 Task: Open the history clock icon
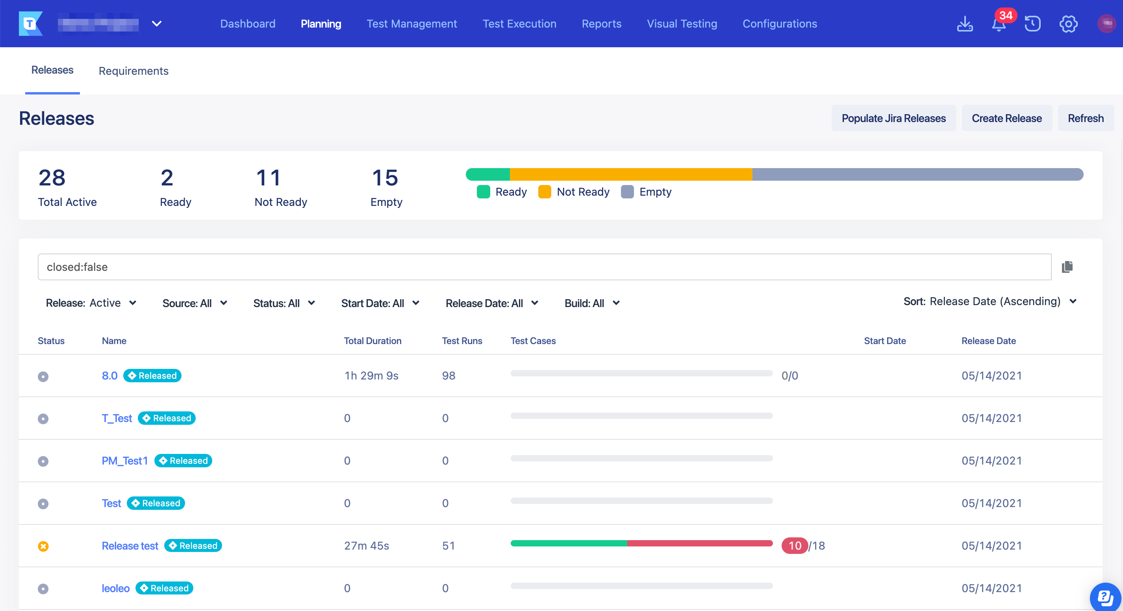(x=1032, y=24)
